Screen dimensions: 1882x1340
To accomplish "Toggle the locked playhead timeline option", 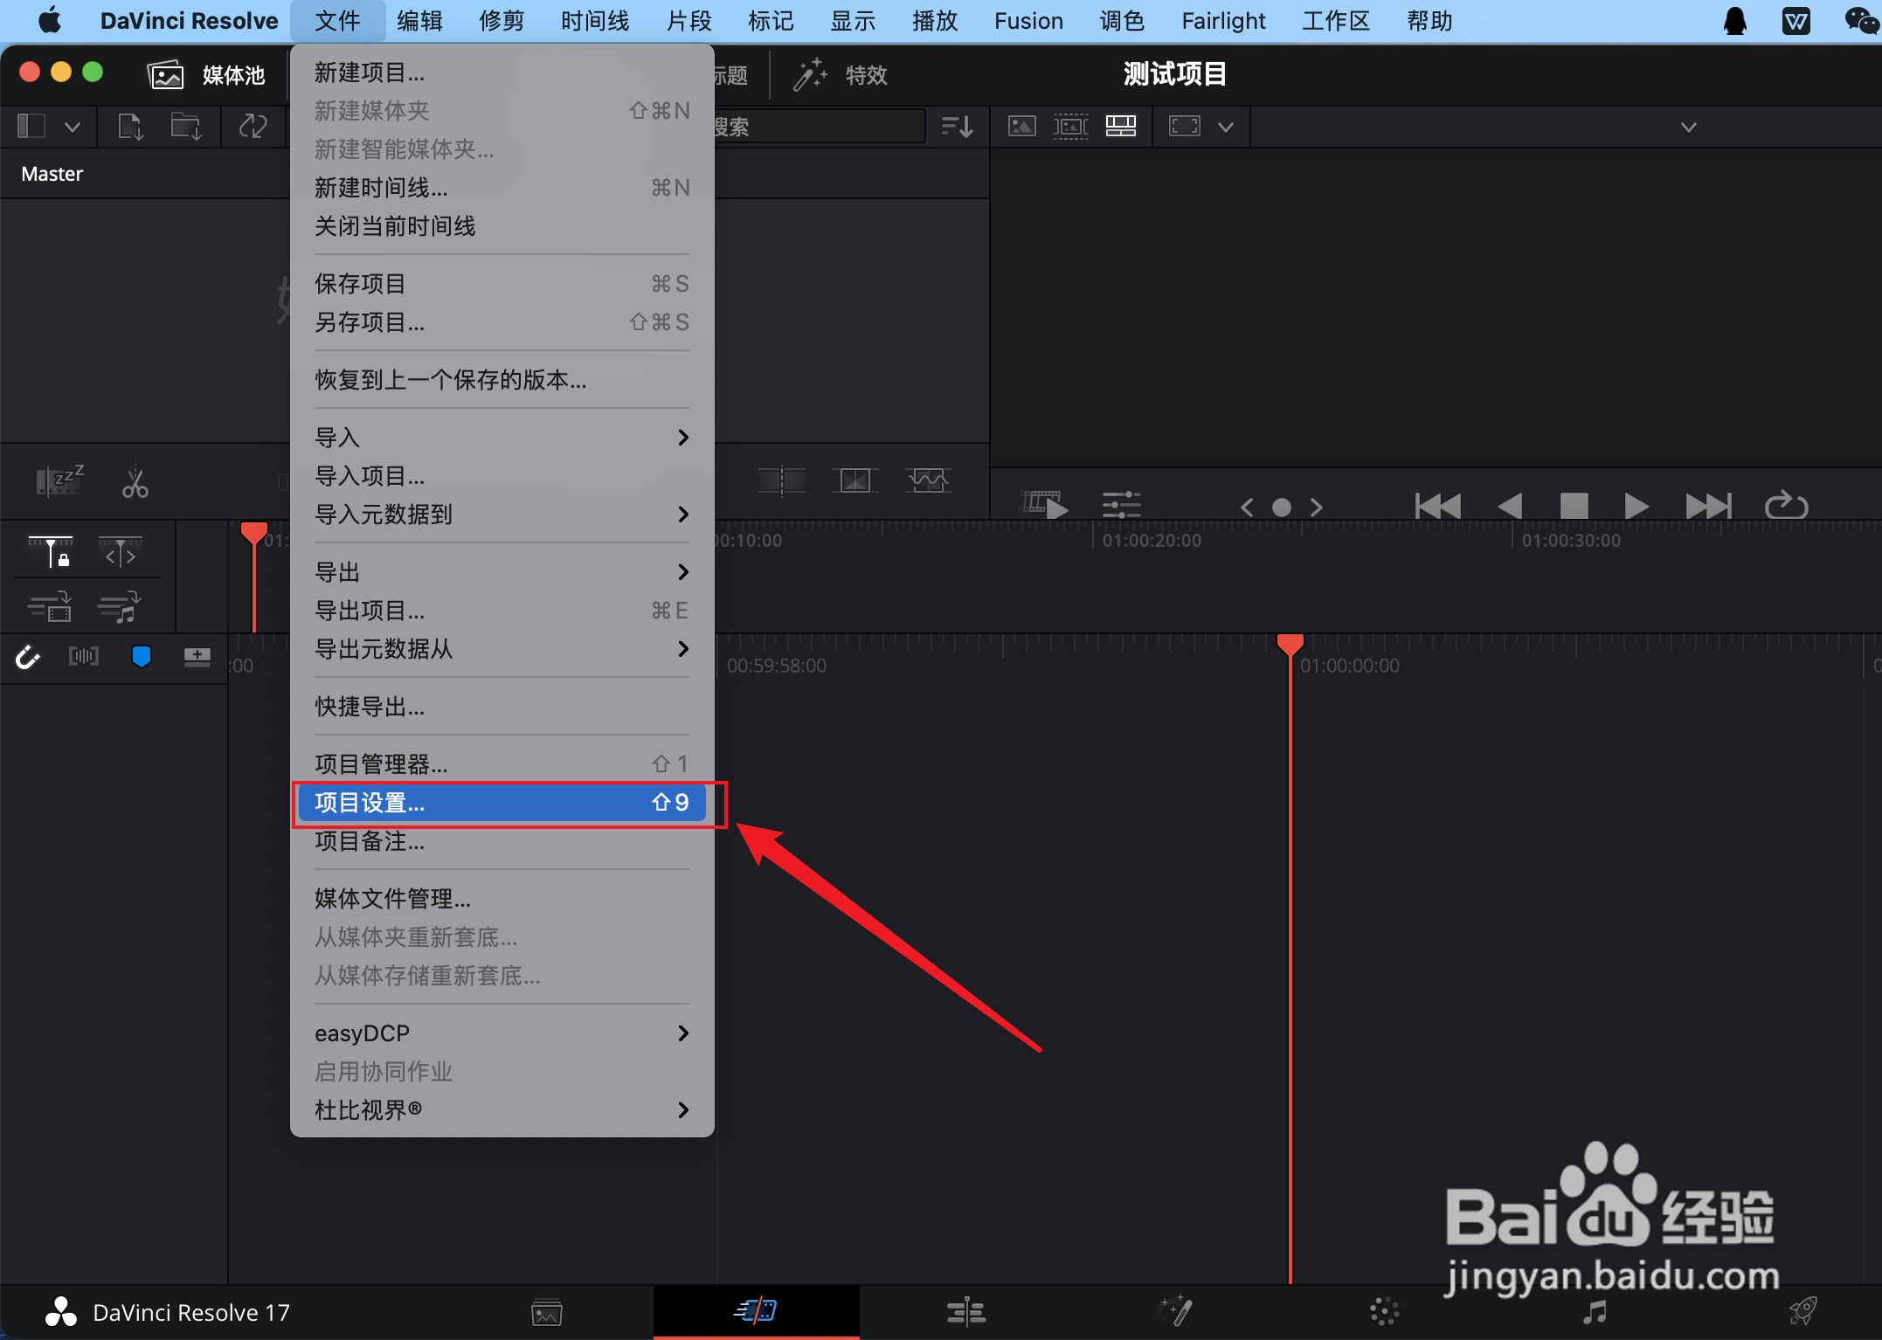I will [x=52, y=552].
